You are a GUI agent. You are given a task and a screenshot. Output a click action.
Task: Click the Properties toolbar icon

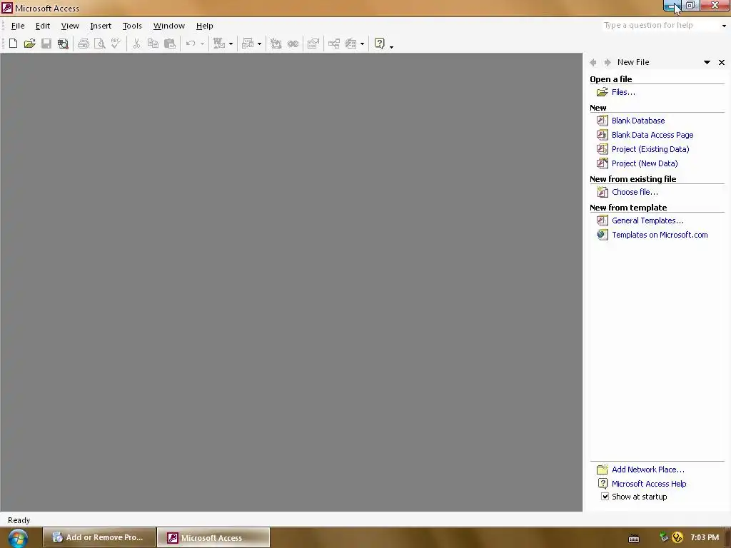(x=313, y=44)
